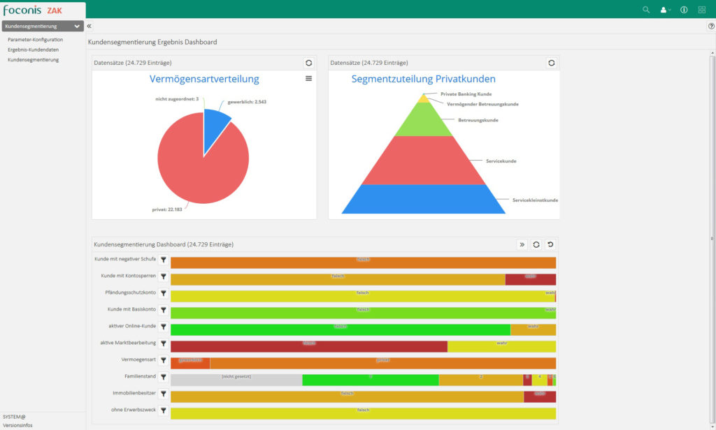The height and width of the screenshot is (430, 716).
Task: Collapse sidebar with double-chevron icon
Action: coord(89,26)
